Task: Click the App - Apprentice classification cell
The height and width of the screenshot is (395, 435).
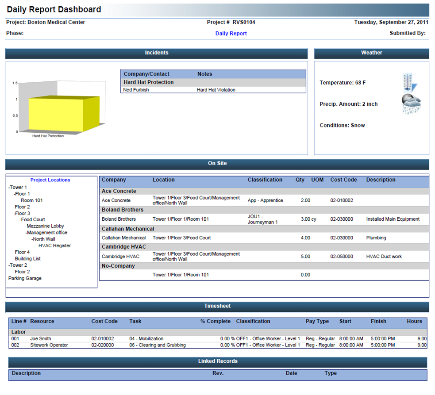Action: [x=265, y=200]
